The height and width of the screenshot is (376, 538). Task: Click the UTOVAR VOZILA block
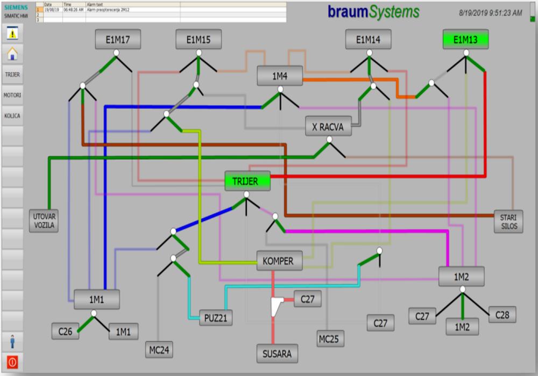(x=43, y=221)
